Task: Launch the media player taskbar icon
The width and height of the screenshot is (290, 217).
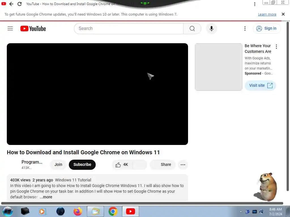Action: pyautogui.click(x=42, y=211)
